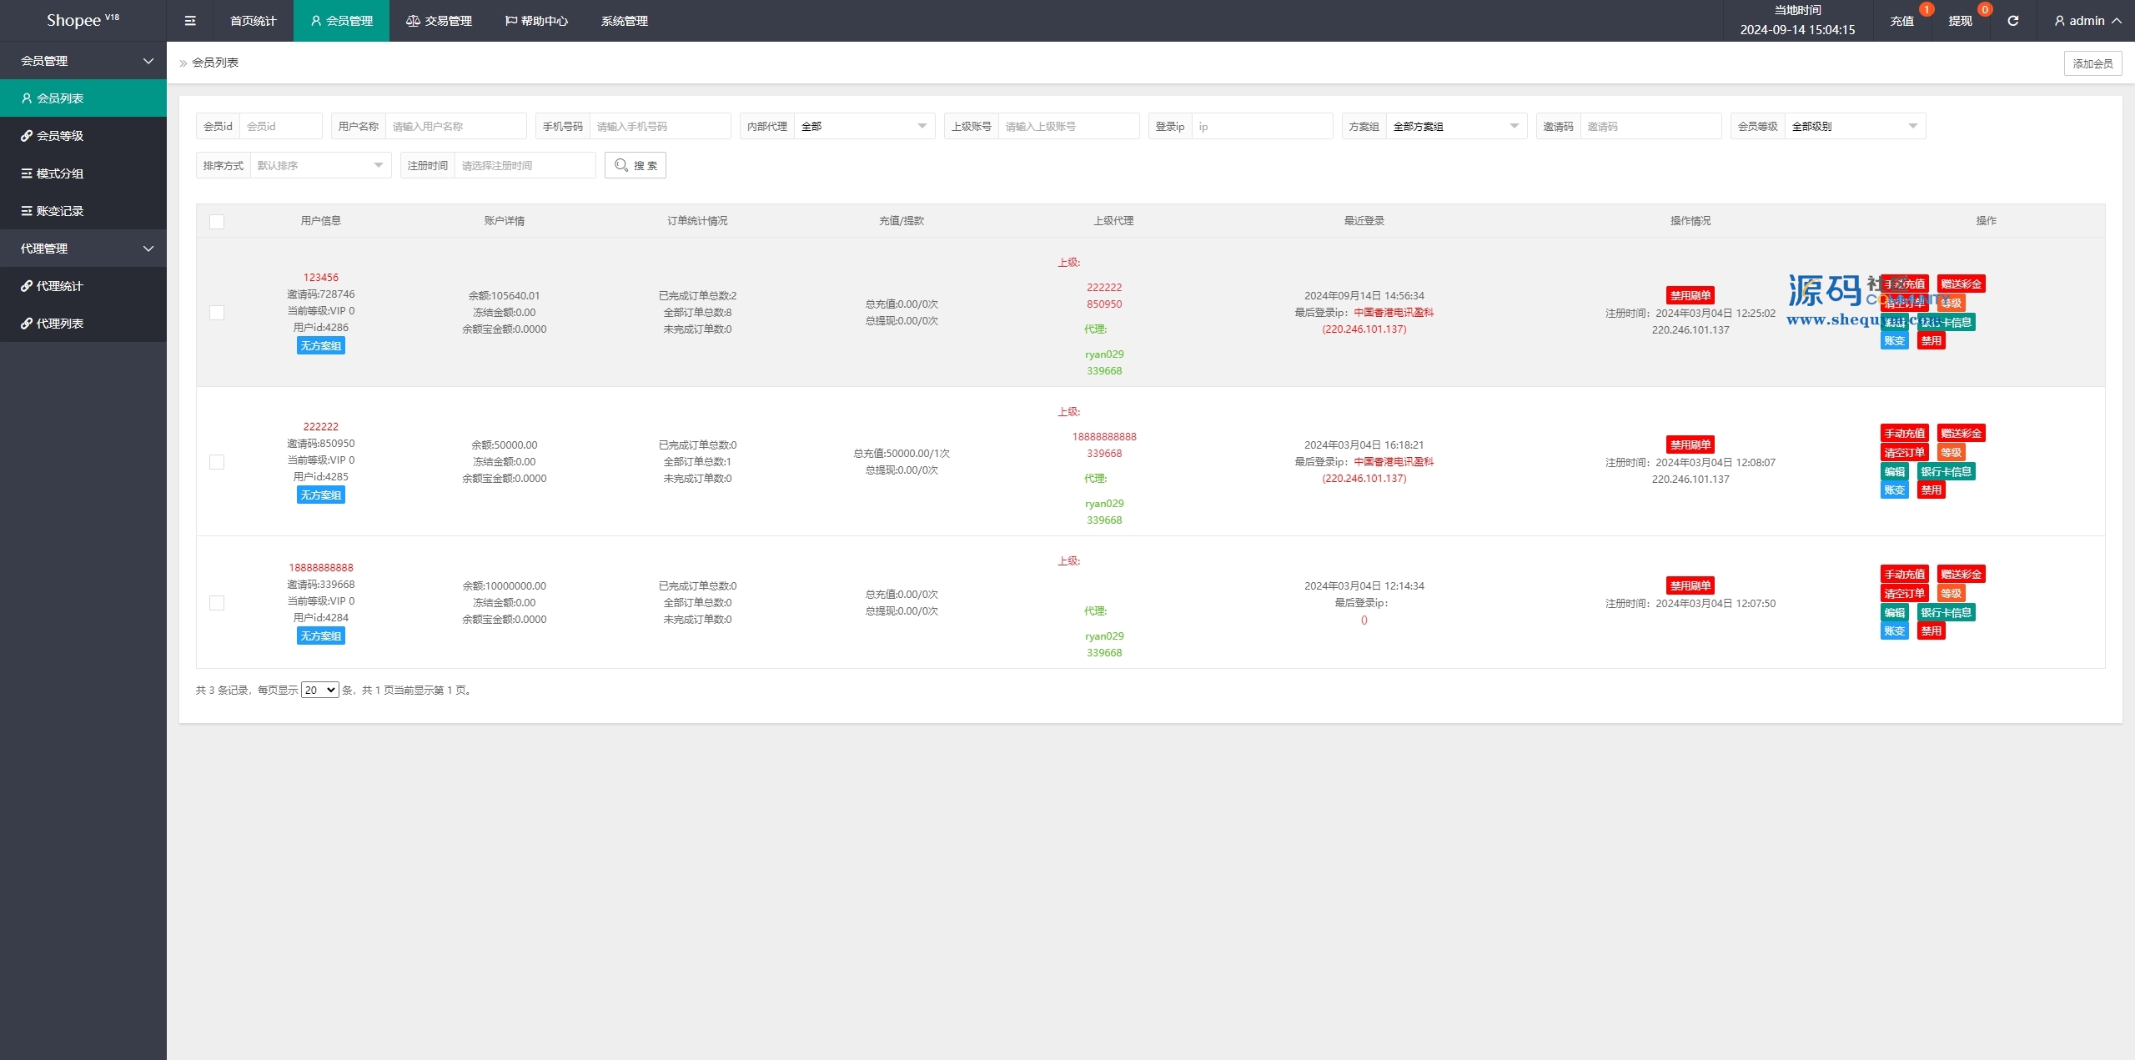Check the row checkbox for user 18888888888

point(217,603)
